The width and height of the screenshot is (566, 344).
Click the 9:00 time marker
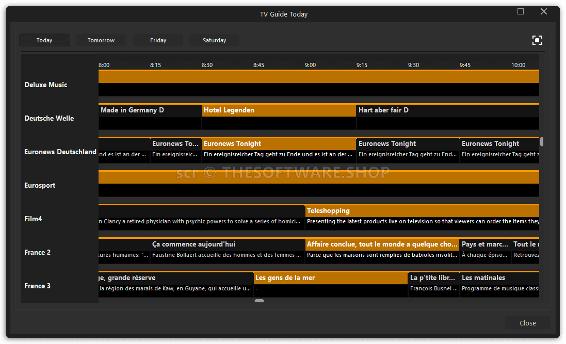point(311,65)
